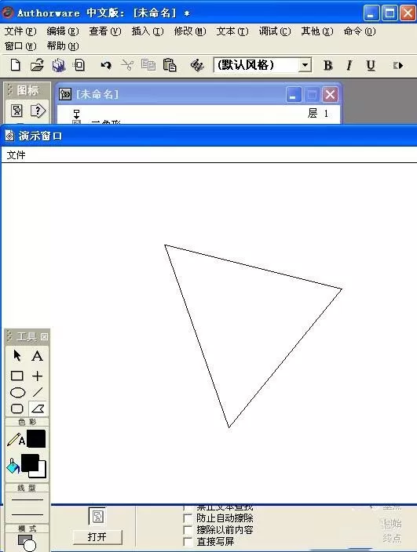Click the 演示窗口 title bar icon
The image size is (417, 552).
(9, 136)
